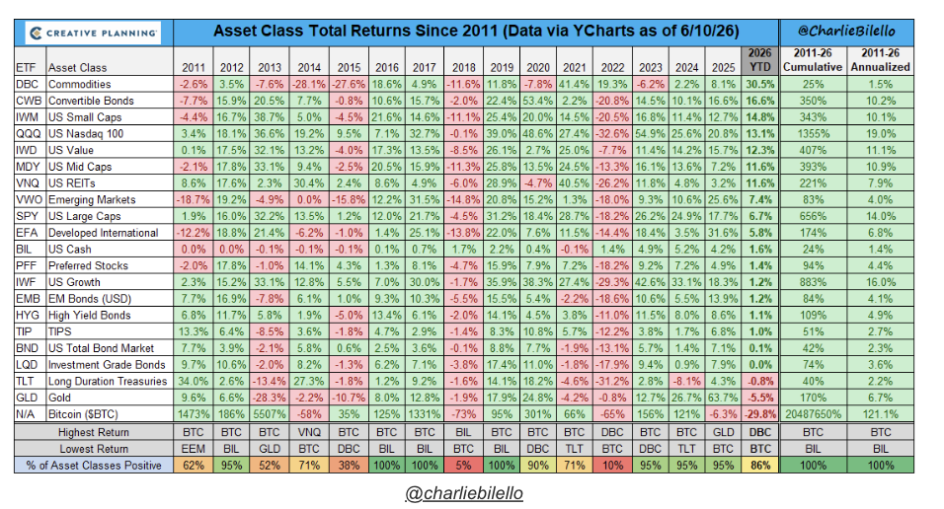Click the red 5% cell for 2018
Image resolution: width=944 pixels, height=509 pixels.
[x=462, y=465]
